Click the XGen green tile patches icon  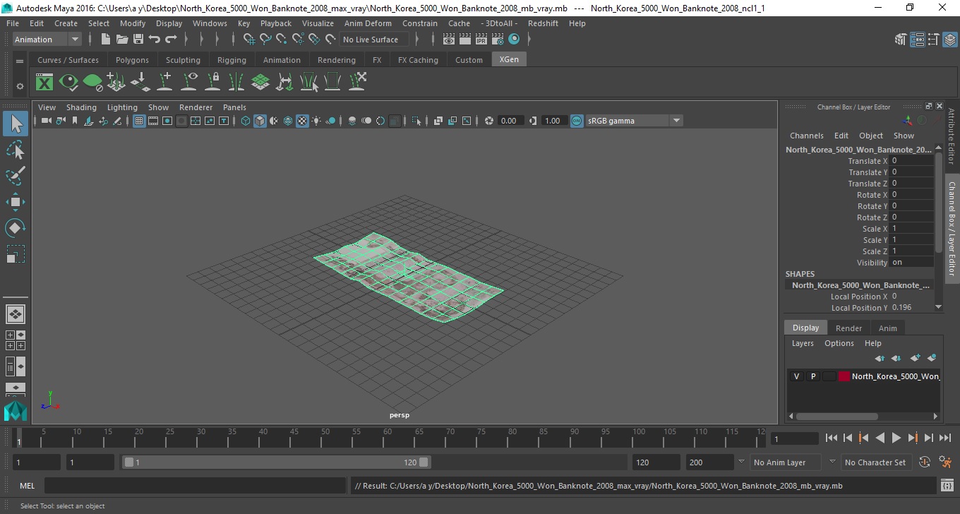point(260,83)
